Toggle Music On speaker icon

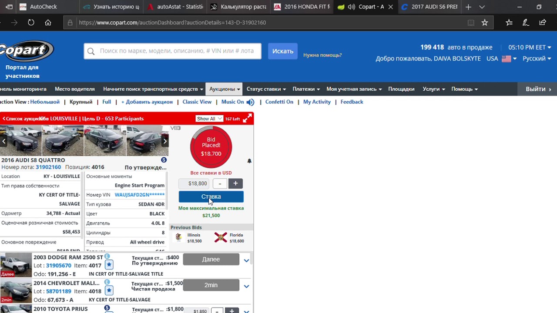pyautogui.click(x=250, y=102)
